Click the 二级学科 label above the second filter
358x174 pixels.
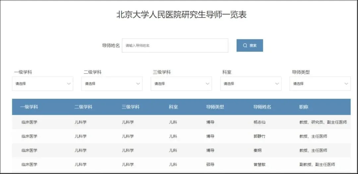click(x=92, y=72)
